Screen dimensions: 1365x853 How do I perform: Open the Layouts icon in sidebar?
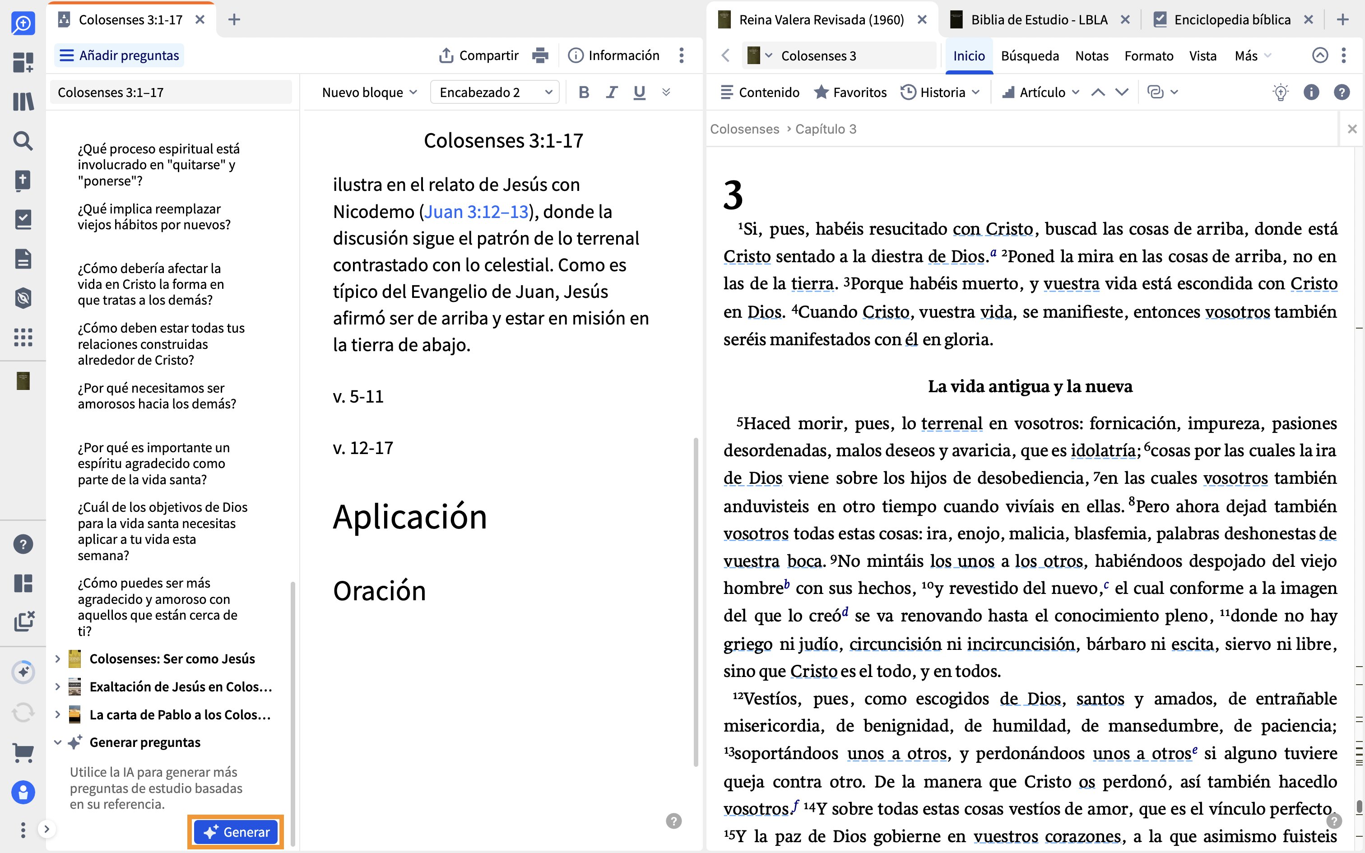23,583
